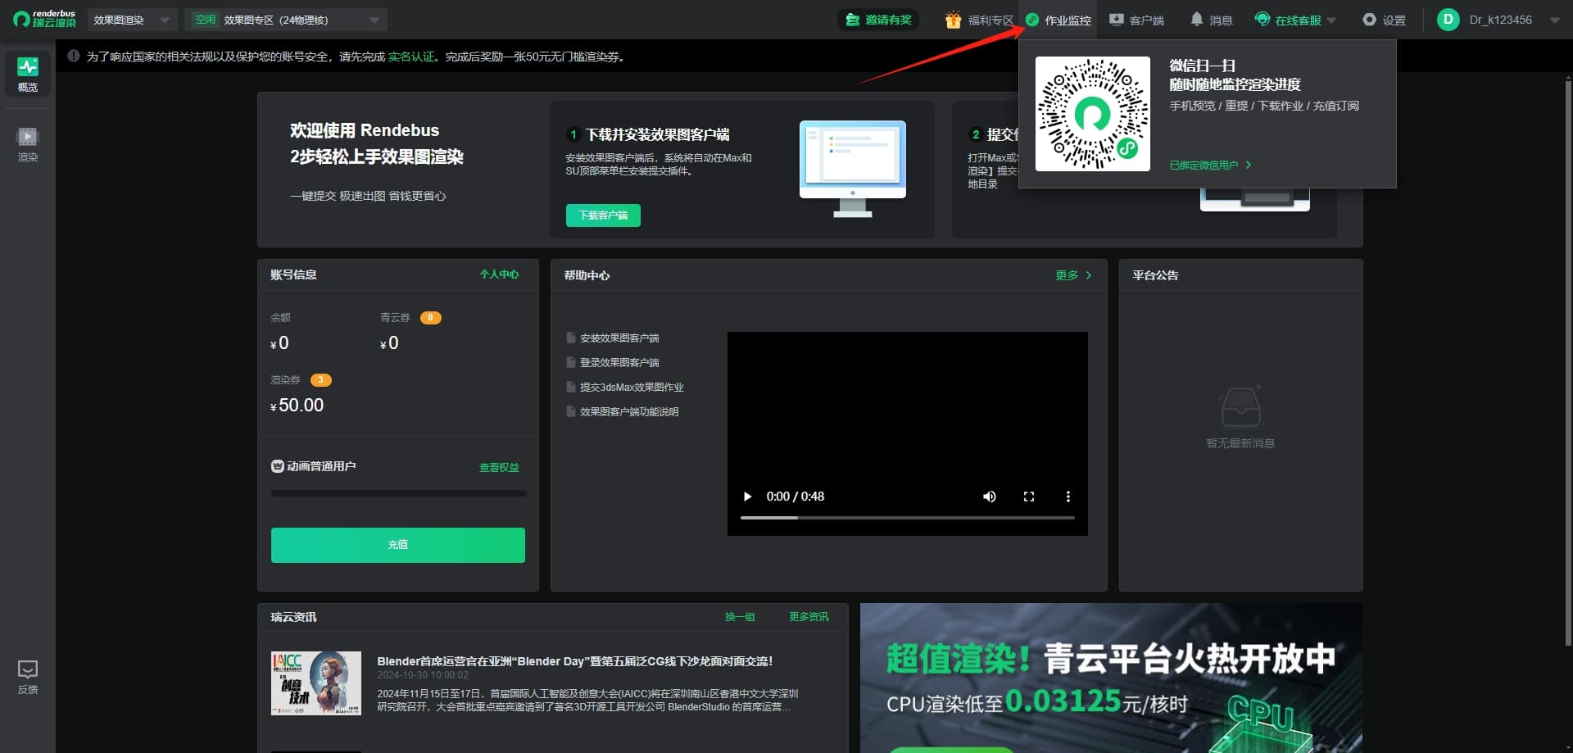Screen dimensions: 1573x753
Task: Click the 超值渲染 青云平台 banner
Action: (1111, 678)
